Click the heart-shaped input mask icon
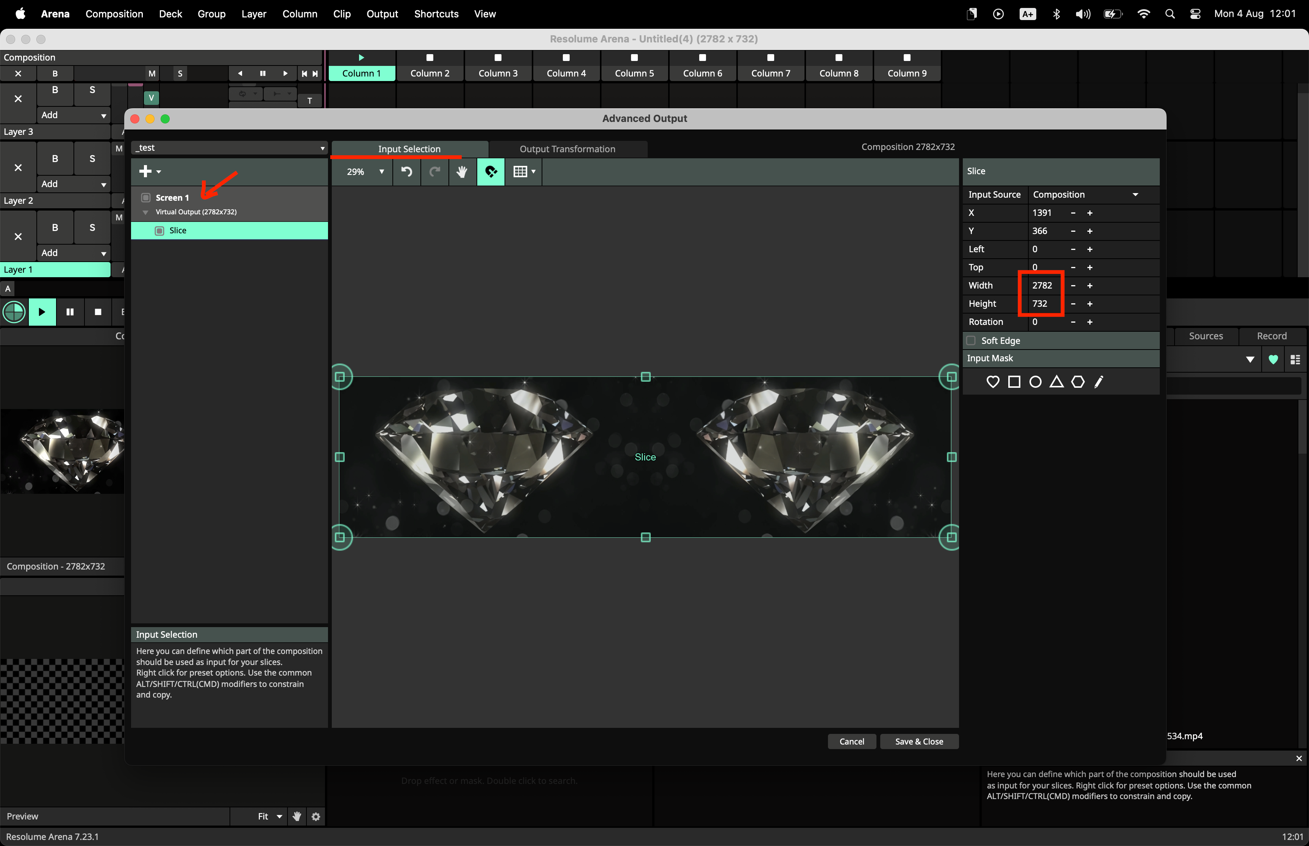 tap(993, 382)
